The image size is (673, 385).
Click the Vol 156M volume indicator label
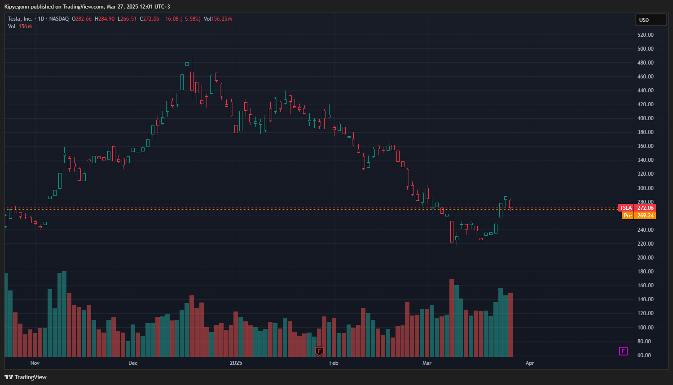[20, 26]
